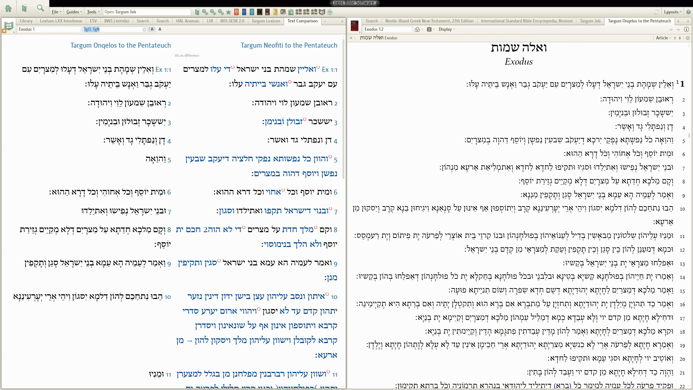Click the star shortcut in toolbar

click(x=228, y=12)
